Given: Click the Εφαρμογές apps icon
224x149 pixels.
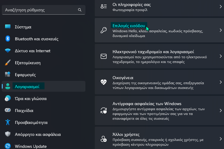Looking at the screenshot, I should pos(8,74).
